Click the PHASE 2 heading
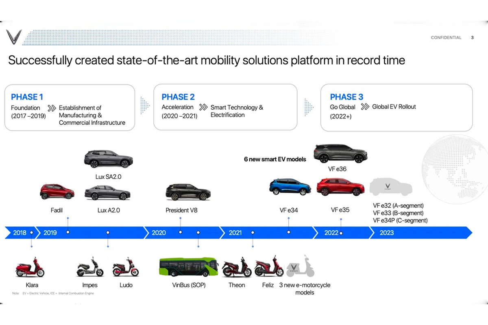This screenshot has width=488, height=325. [x=178, y=97]
